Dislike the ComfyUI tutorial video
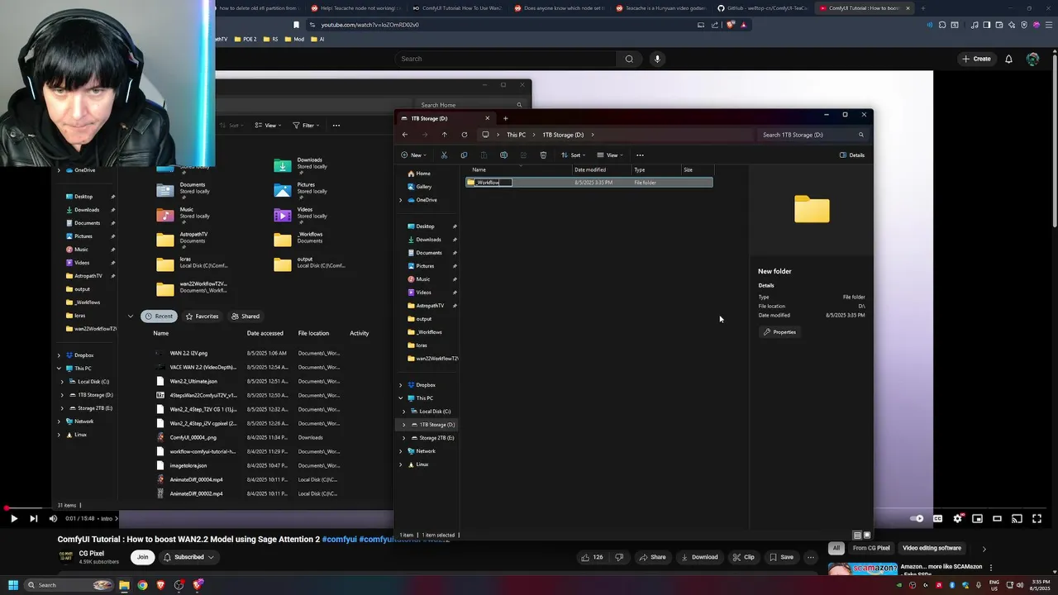This screenshot has width=1058, height=595. click(619, 557)
